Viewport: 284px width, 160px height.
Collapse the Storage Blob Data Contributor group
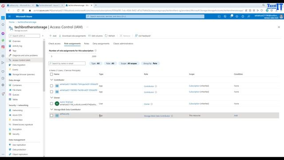pos(51,109)
